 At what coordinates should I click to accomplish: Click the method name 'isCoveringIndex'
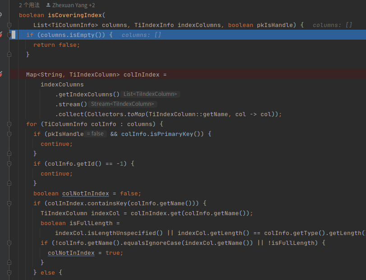(75, 15)
